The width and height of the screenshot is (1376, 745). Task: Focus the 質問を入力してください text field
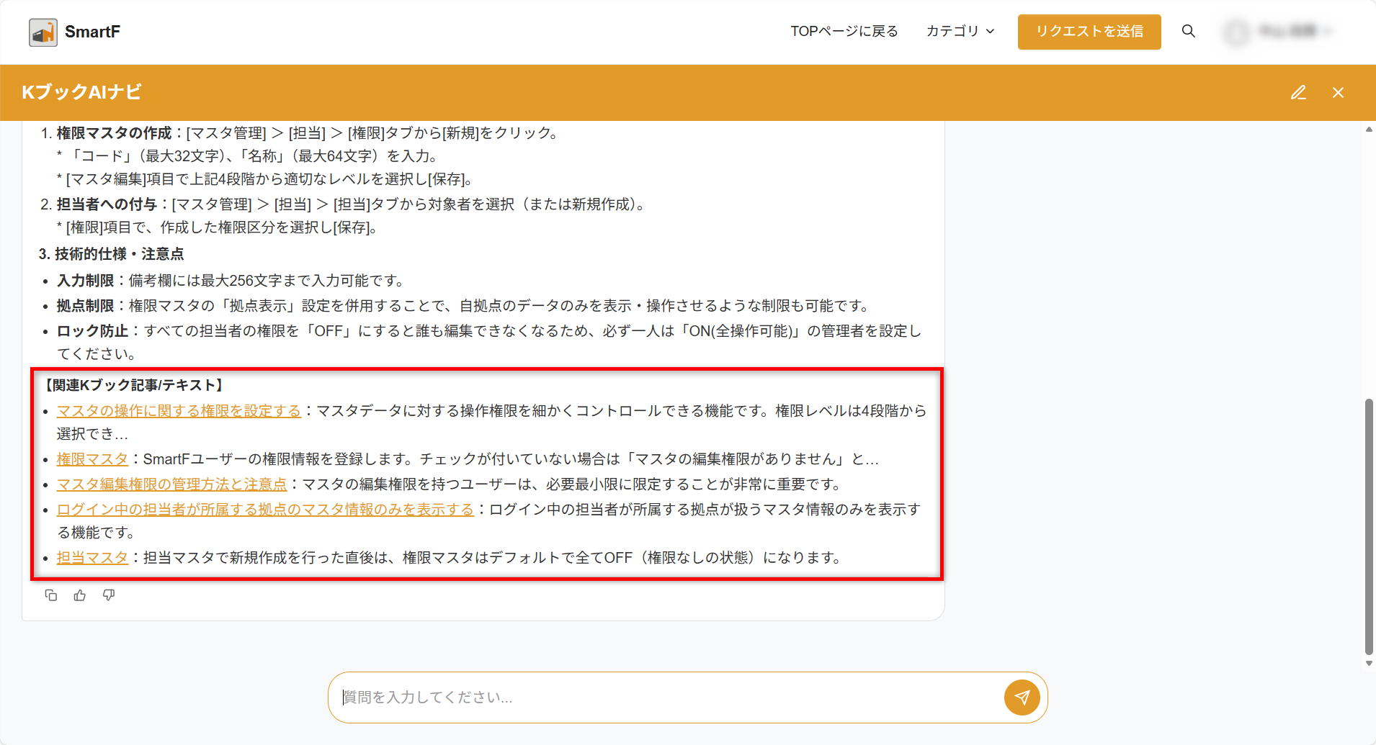coord(663,697)
